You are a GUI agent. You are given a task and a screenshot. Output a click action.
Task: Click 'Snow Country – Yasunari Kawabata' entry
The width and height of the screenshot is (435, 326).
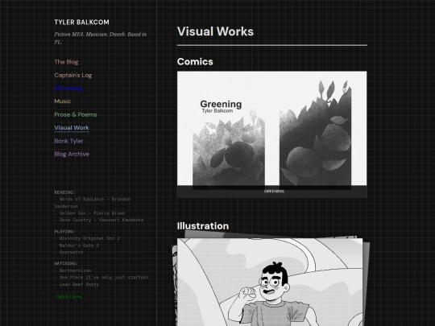pyautogui.click(x=99, y=220)
